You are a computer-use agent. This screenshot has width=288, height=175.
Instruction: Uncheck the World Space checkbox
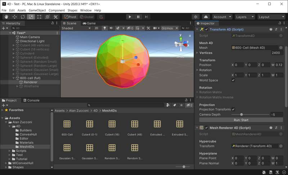pos(233,80)
